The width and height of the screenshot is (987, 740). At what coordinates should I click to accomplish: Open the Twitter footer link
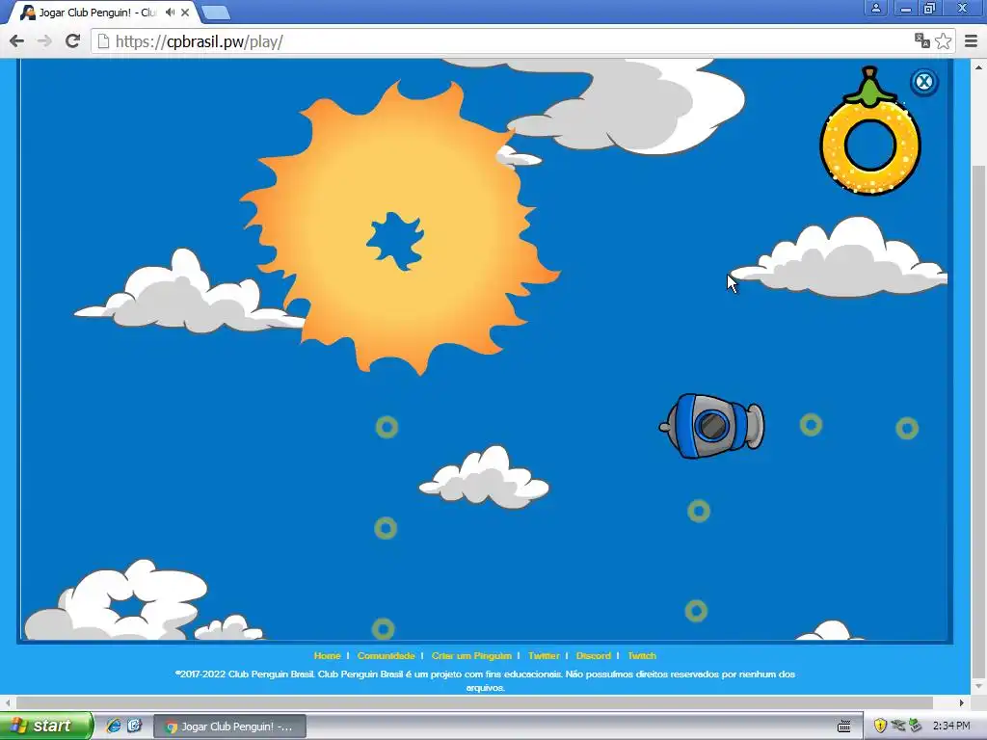click(544, 655)
